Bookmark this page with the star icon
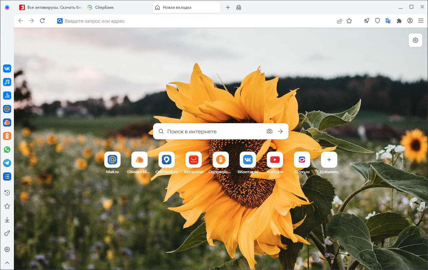 tap(349, 21)
